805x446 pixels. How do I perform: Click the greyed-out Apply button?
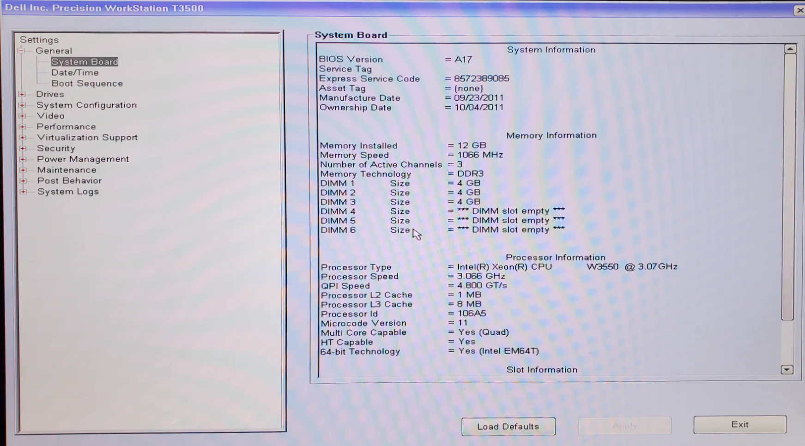pos(625,426)
